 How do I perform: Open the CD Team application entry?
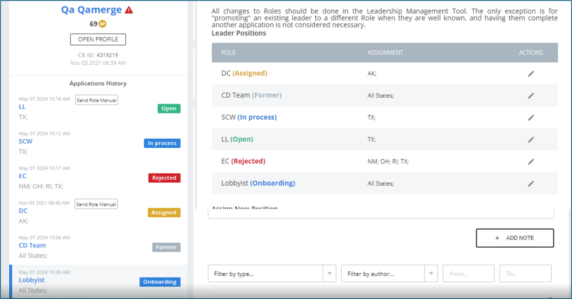coord(32,245)
